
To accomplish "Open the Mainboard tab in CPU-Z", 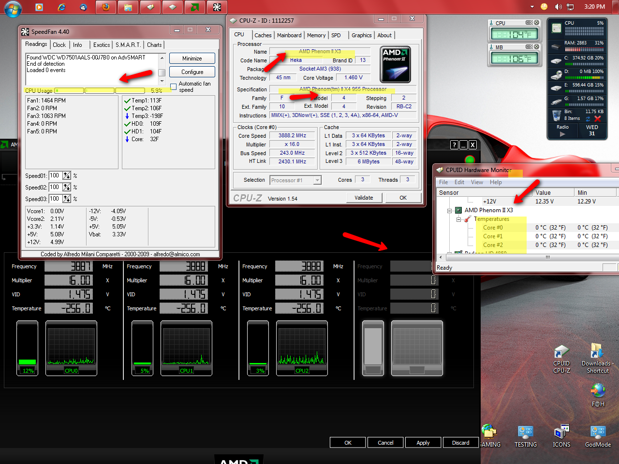I will pos(289,35).
